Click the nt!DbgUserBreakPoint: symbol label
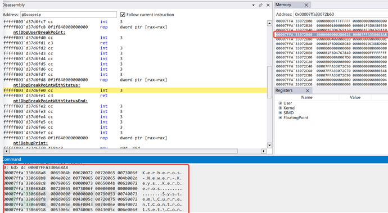This screenshot has height=213, width=388. (39, 33)
